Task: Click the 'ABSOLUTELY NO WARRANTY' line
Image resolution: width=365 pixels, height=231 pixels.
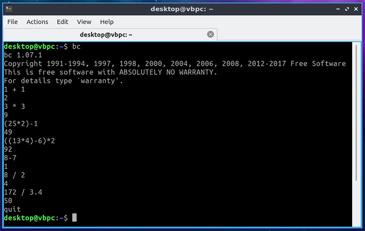Action: coord(110,72)
